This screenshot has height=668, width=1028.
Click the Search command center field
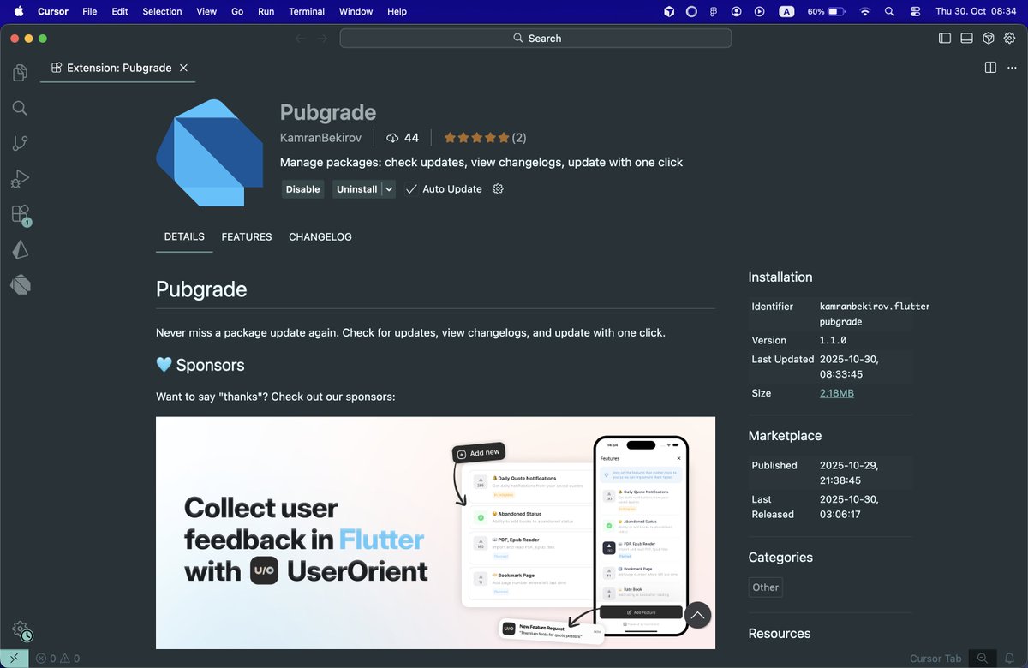(x=535, y=38)
